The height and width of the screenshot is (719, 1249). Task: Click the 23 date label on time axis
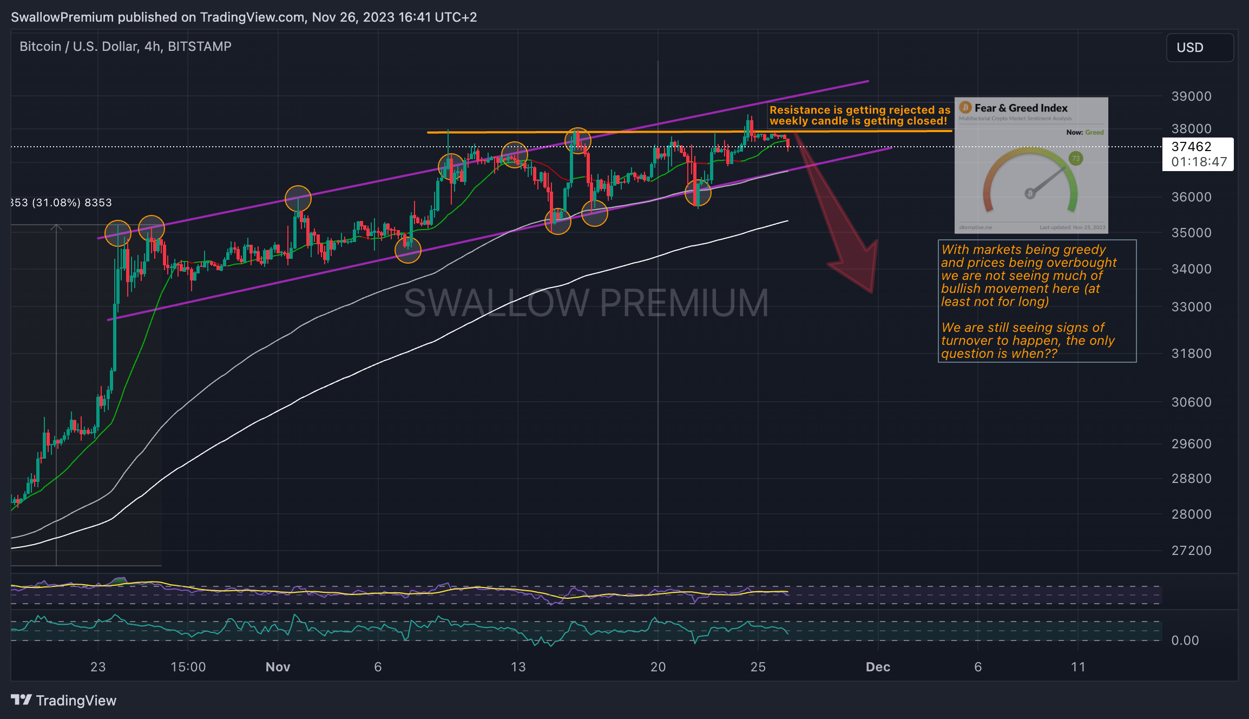(x=98, y=667)
